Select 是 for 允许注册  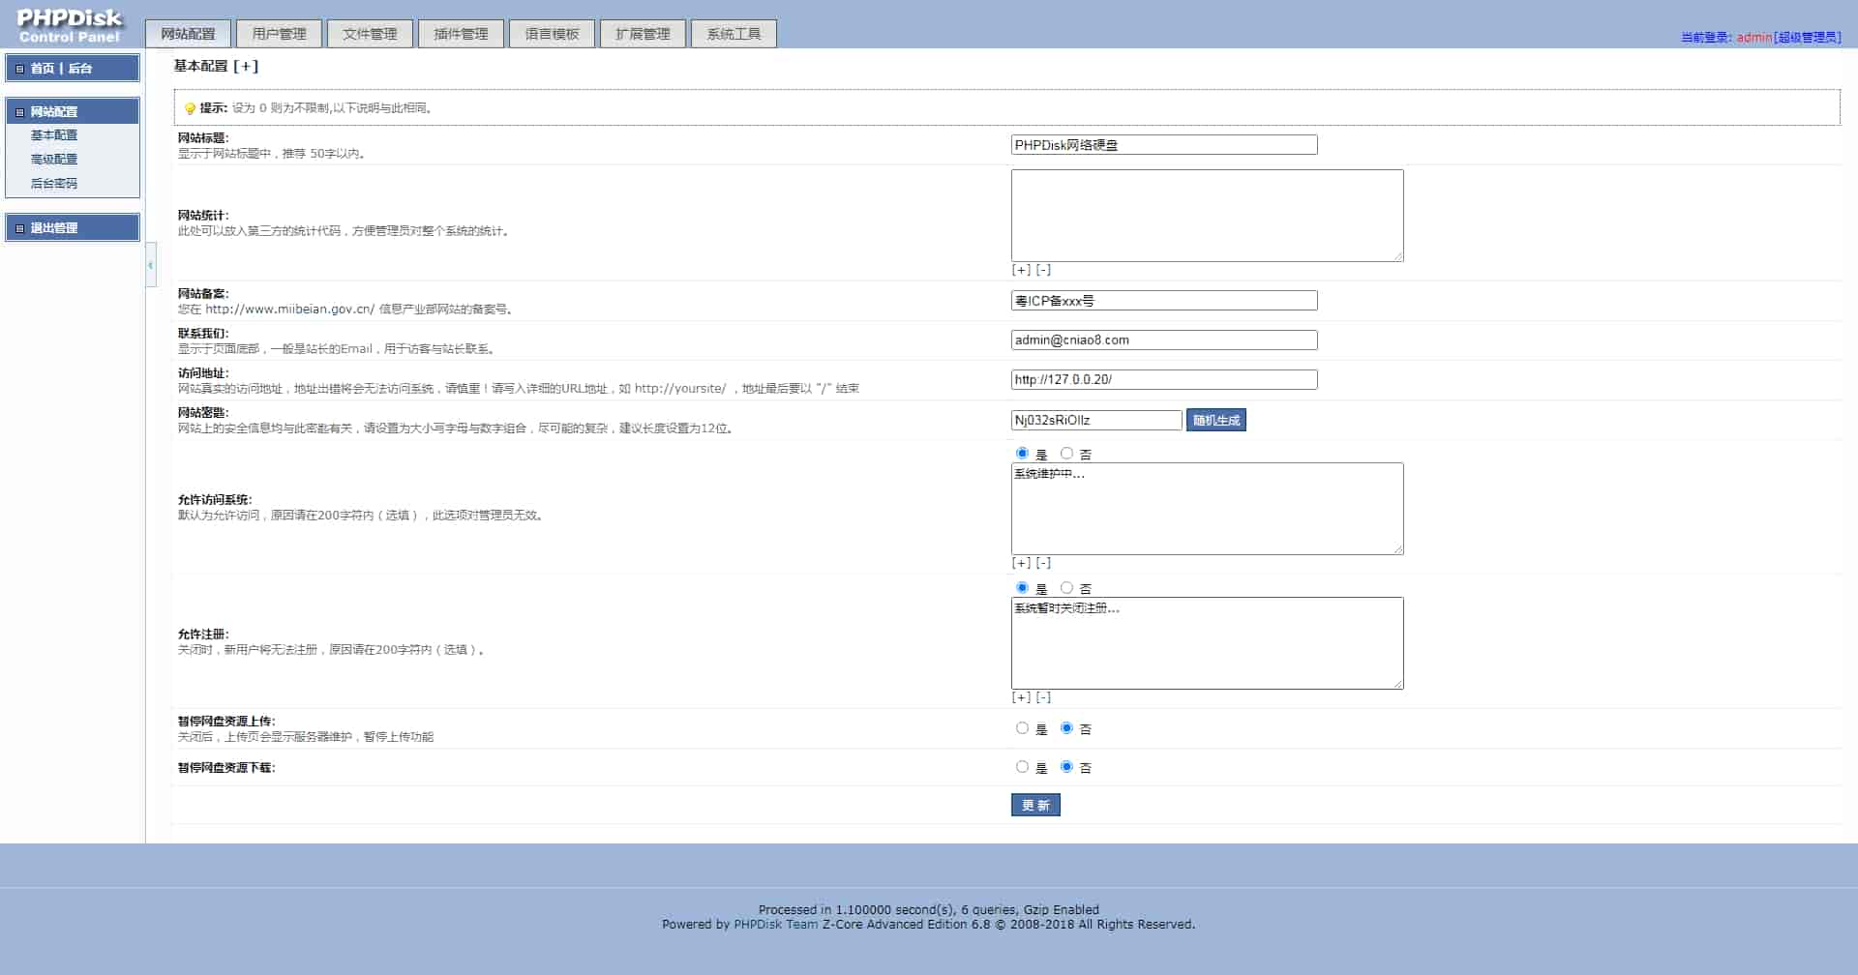(x=1022, y=587)
